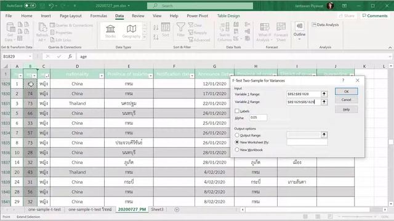Viewport: 394px width, 221px height.
Task: Open the Name Box dropdown
Action: 30,56
